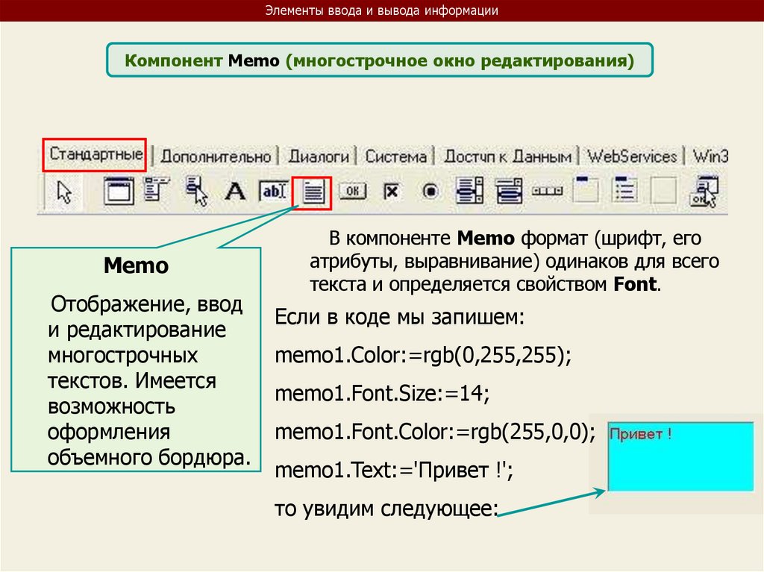Open the Стандартные palette tab

(95, 155)
